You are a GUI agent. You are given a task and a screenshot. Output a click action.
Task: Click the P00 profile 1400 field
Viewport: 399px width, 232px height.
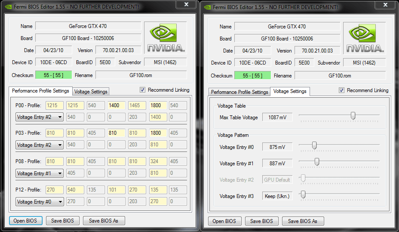coord(116,105)
